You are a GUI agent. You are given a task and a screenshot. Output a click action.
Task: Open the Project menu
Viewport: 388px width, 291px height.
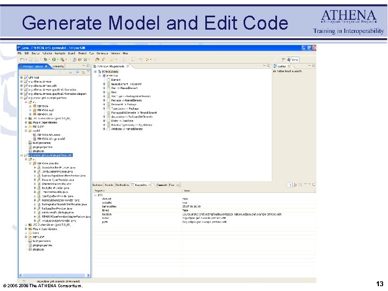click(x=82, y=53)
